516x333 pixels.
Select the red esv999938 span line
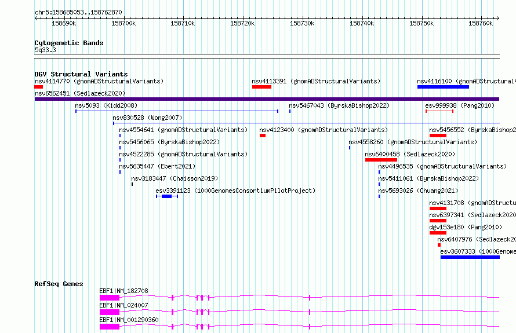click(439, 111)
